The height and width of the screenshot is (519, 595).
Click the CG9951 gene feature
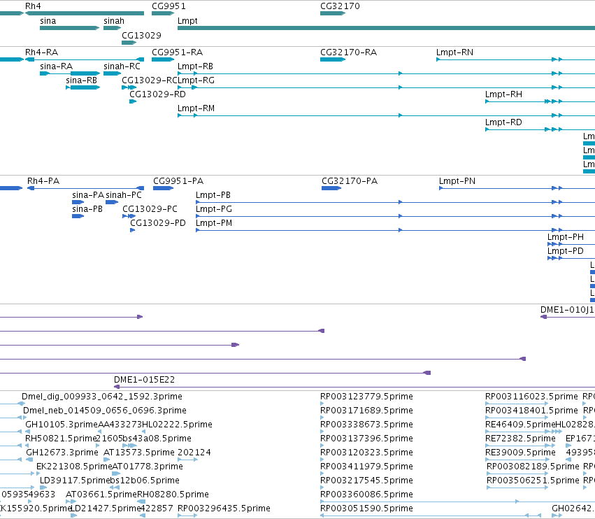pos(163,13)
